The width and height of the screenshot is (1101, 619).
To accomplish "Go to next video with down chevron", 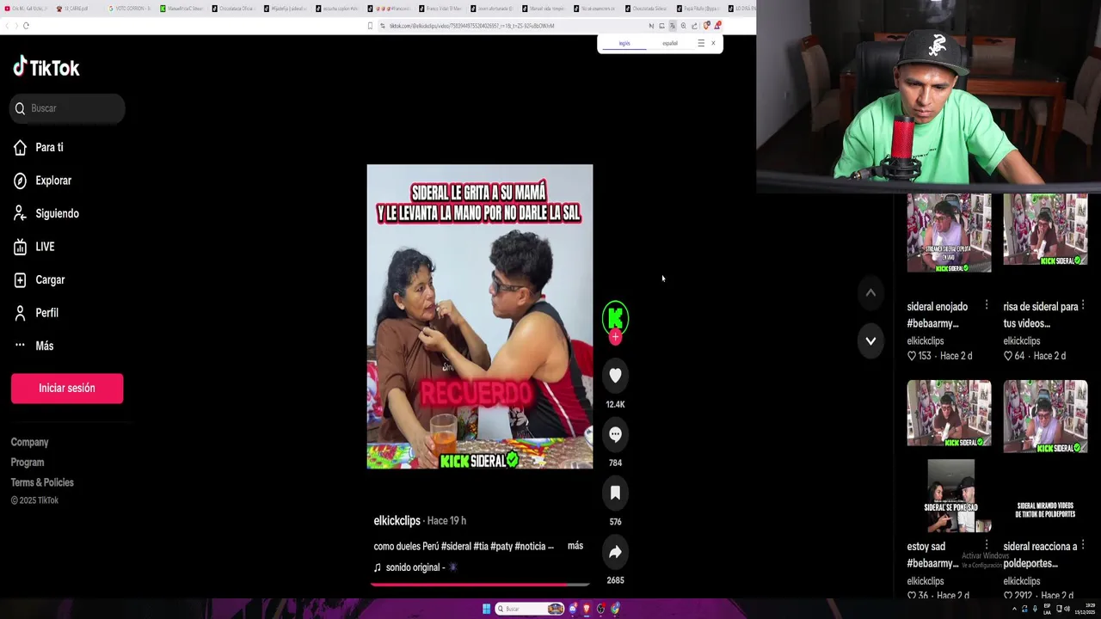I will [x=870, y=341].
